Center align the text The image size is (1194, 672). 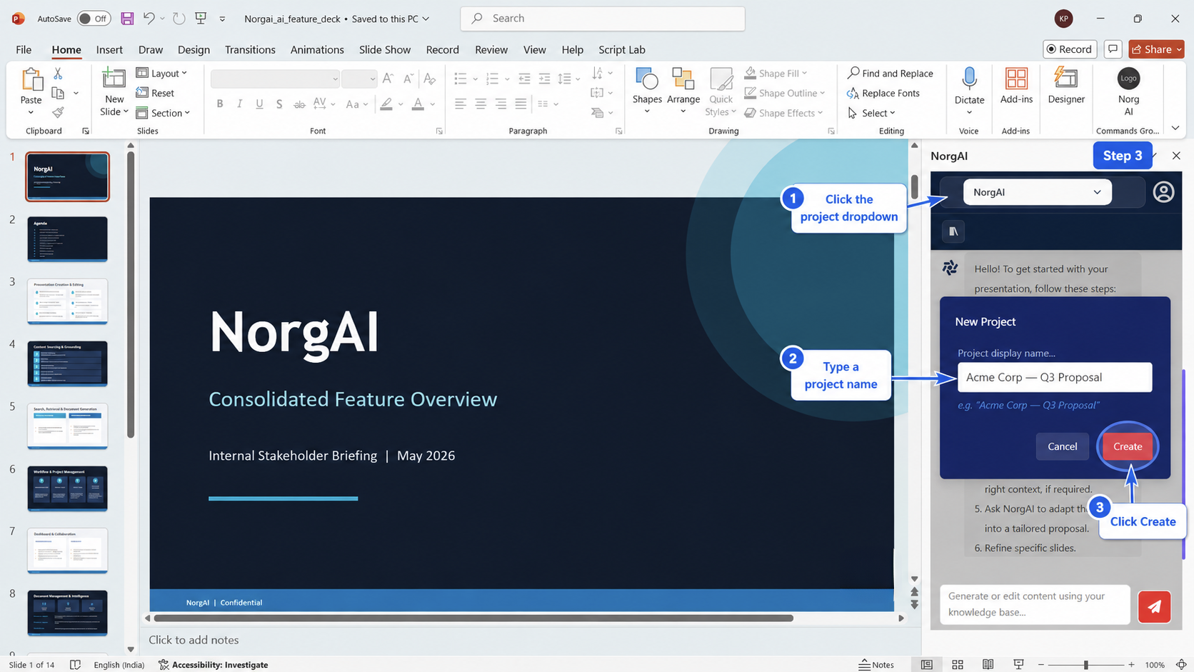[481, 104]
